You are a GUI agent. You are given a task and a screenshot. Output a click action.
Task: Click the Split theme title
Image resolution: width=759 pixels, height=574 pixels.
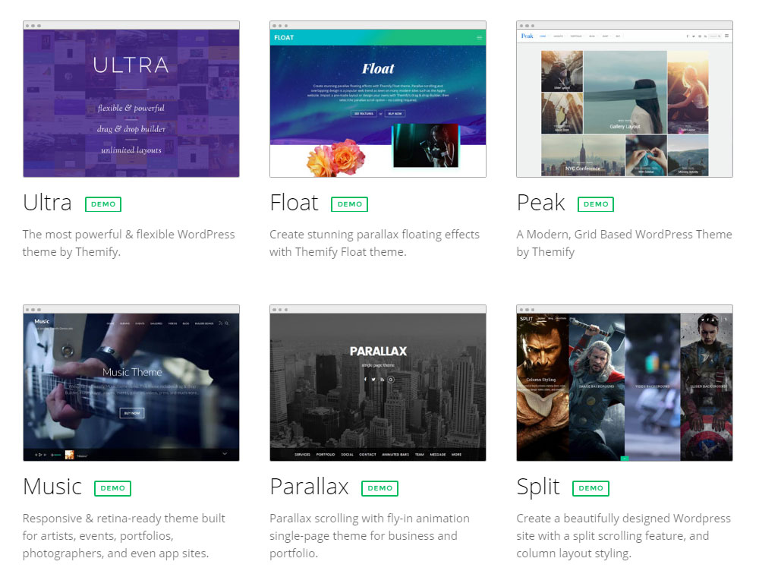coord(538,487)
